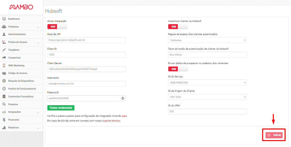Click the SMS Marketing phone icon
Screen dimensions: 291x147
tap(4, 66)
